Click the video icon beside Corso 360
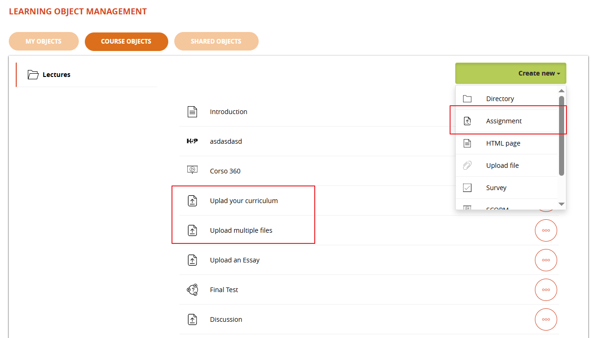 coord(192,170)
